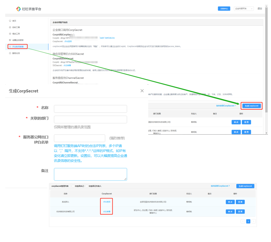Click page 1 in pagination
The height and width of the screenshot is (242, 271).
coord(248,221)
